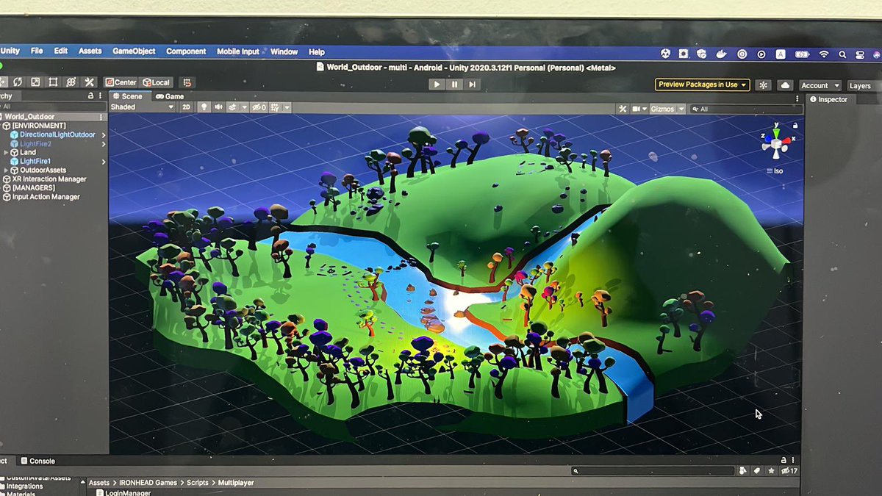Click the blue Z axis cone
The image size is (882, 496).
click(x=767, y=139)
